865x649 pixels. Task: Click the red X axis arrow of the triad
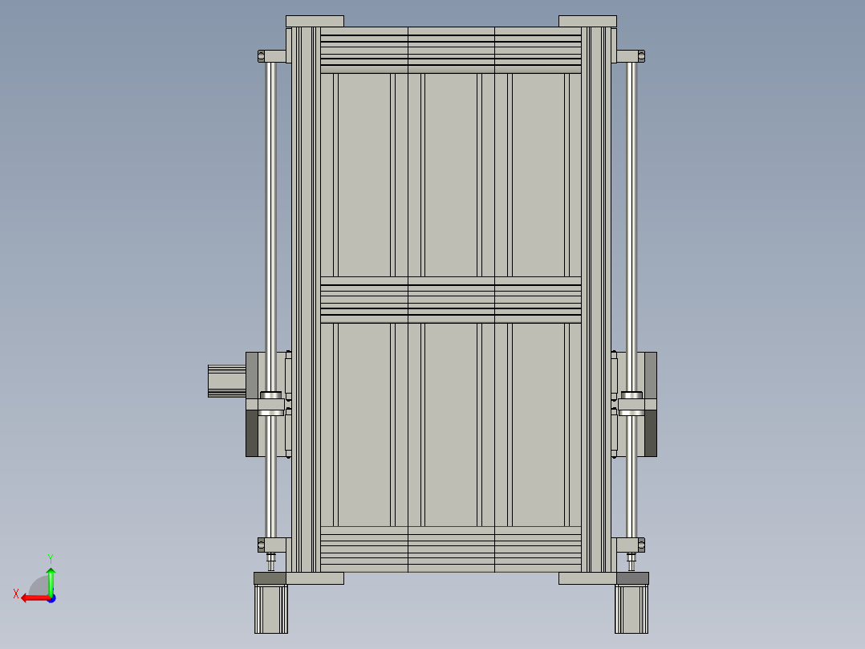[x=30, y=598]
